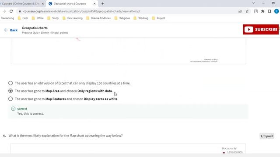Select the Only regions with data option
This screenshot has width=280, height=157.
click(10, 91)
